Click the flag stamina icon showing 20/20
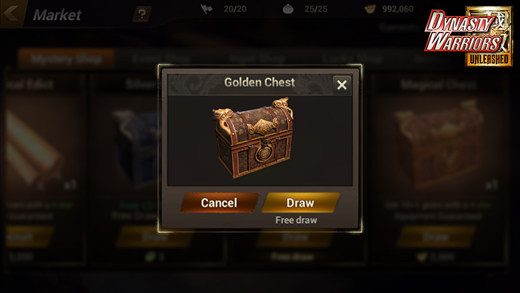 [206, 9]
